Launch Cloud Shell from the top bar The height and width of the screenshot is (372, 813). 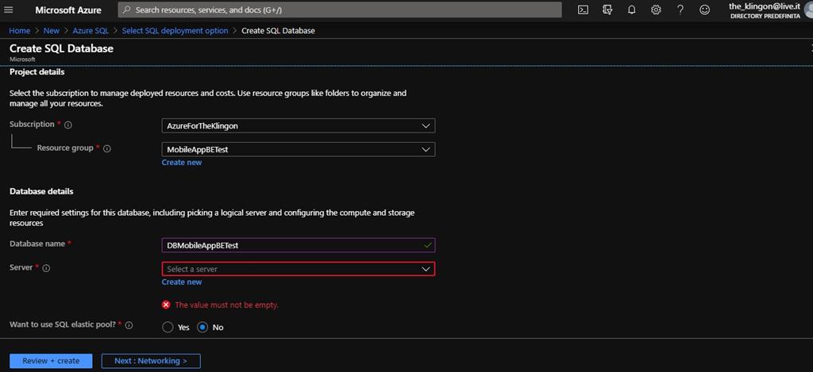(x=583, y=10)
